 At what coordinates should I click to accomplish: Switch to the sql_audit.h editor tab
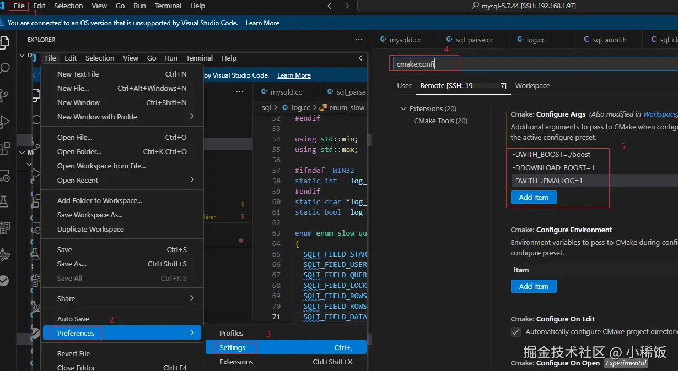[609, 40]
